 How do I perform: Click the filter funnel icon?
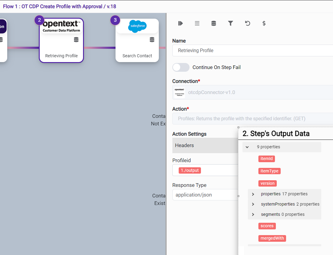coord(230,24)
